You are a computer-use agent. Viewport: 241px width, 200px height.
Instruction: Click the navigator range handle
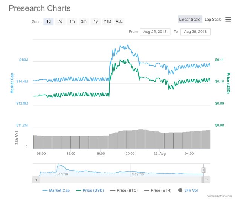(x=203, y=170)
